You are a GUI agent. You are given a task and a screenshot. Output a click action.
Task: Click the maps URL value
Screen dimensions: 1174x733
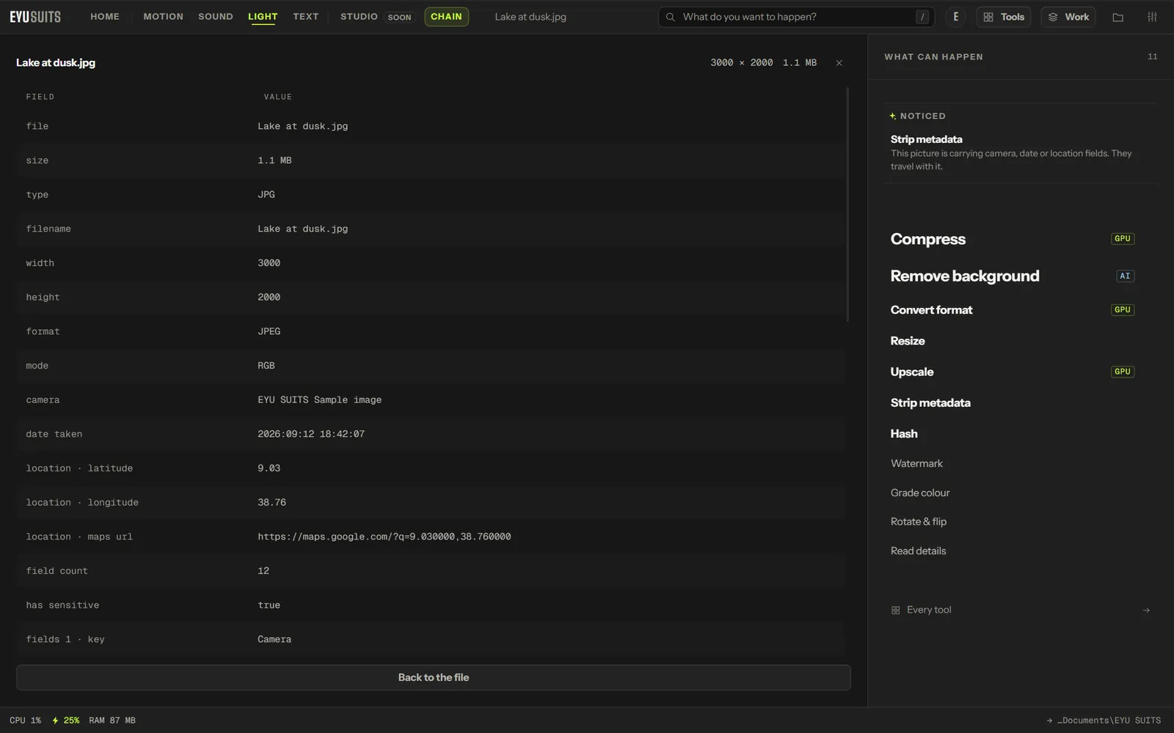tap(384, 537)
